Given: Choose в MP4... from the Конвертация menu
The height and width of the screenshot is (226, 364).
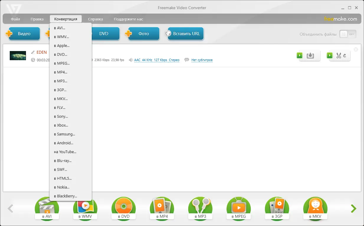Looking at the screenshot, I should pos(60,72).
